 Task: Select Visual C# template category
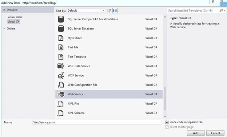(x=13, y=21)
